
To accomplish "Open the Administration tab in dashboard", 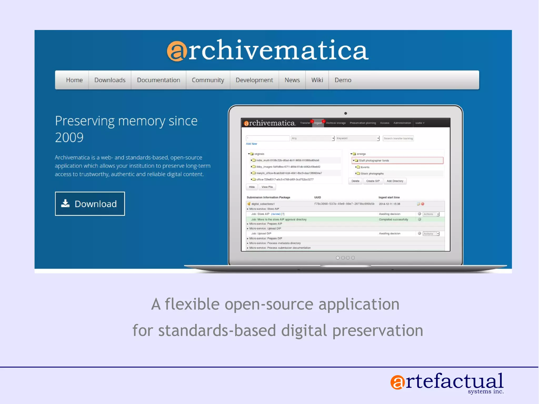I will coord(402,123).
